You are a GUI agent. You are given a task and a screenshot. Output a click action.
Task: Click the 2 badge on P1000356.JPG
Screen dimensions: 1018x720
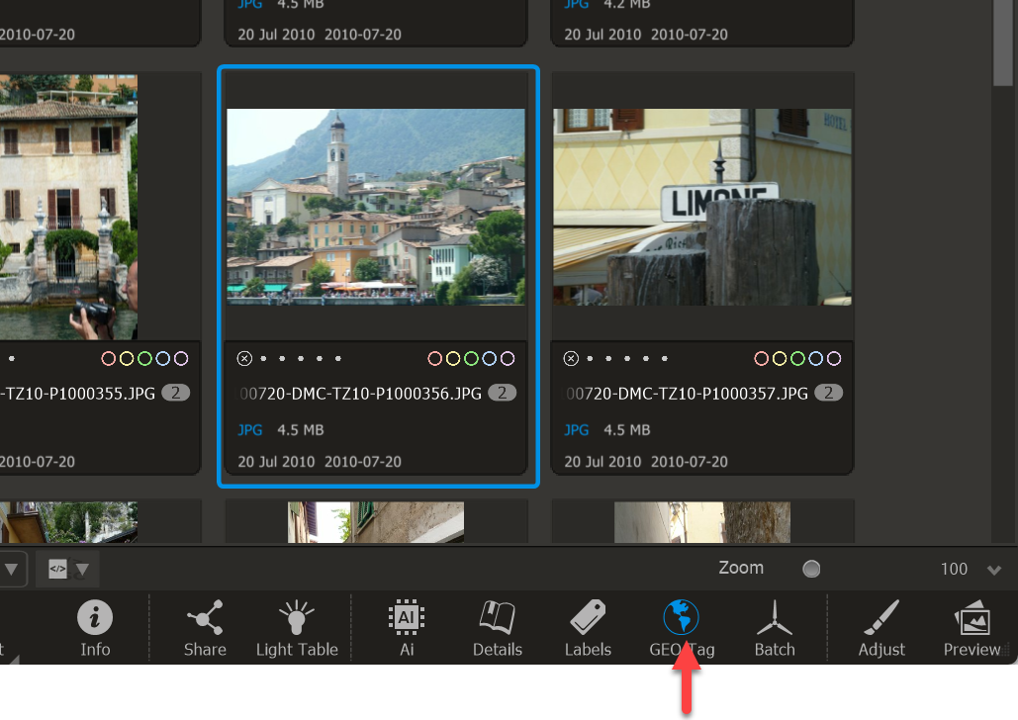coord(502,393)
